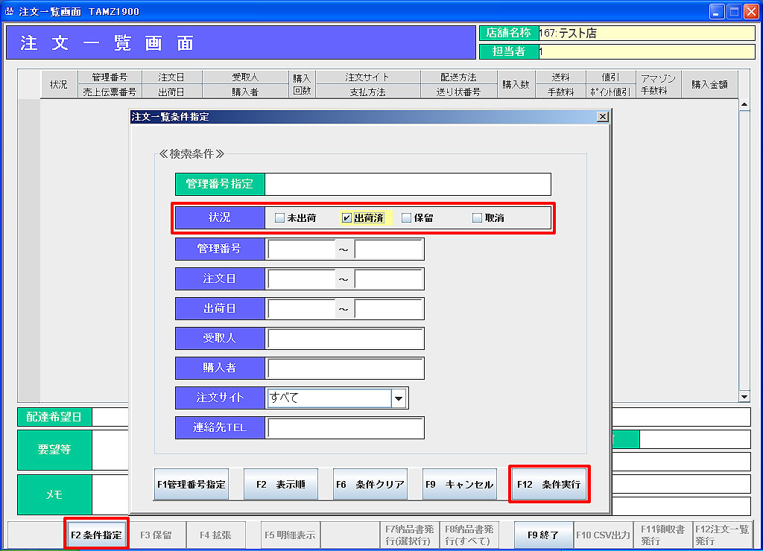Screen dimensions: 763x551
Task: Close the 注文一覧条件指定 dialog
Action: [x=602, y=117]
